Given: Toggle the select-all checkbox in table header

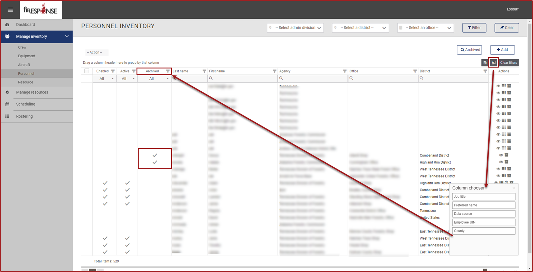Looking at the screenshot, I should (x=87, y=71).
